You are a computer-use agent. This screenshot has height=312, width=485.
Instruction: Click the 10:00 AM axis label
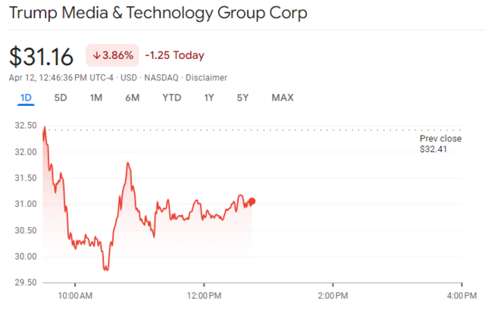pos(76,295)
